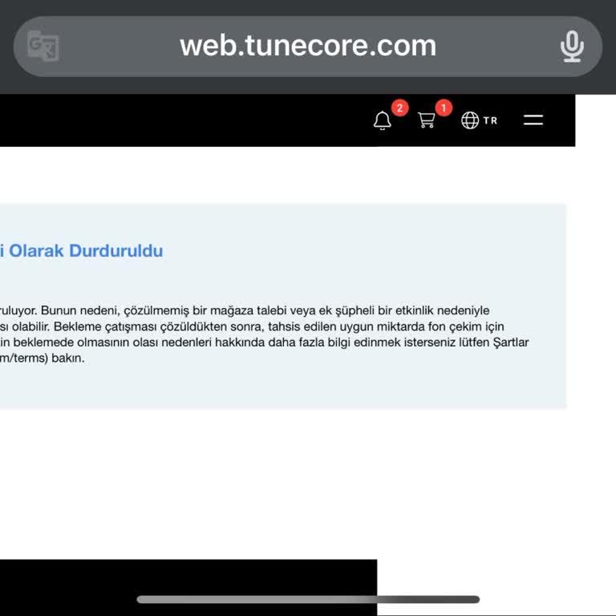Open the globe TR language selector
616x616 pixels.
pos(480,120)
